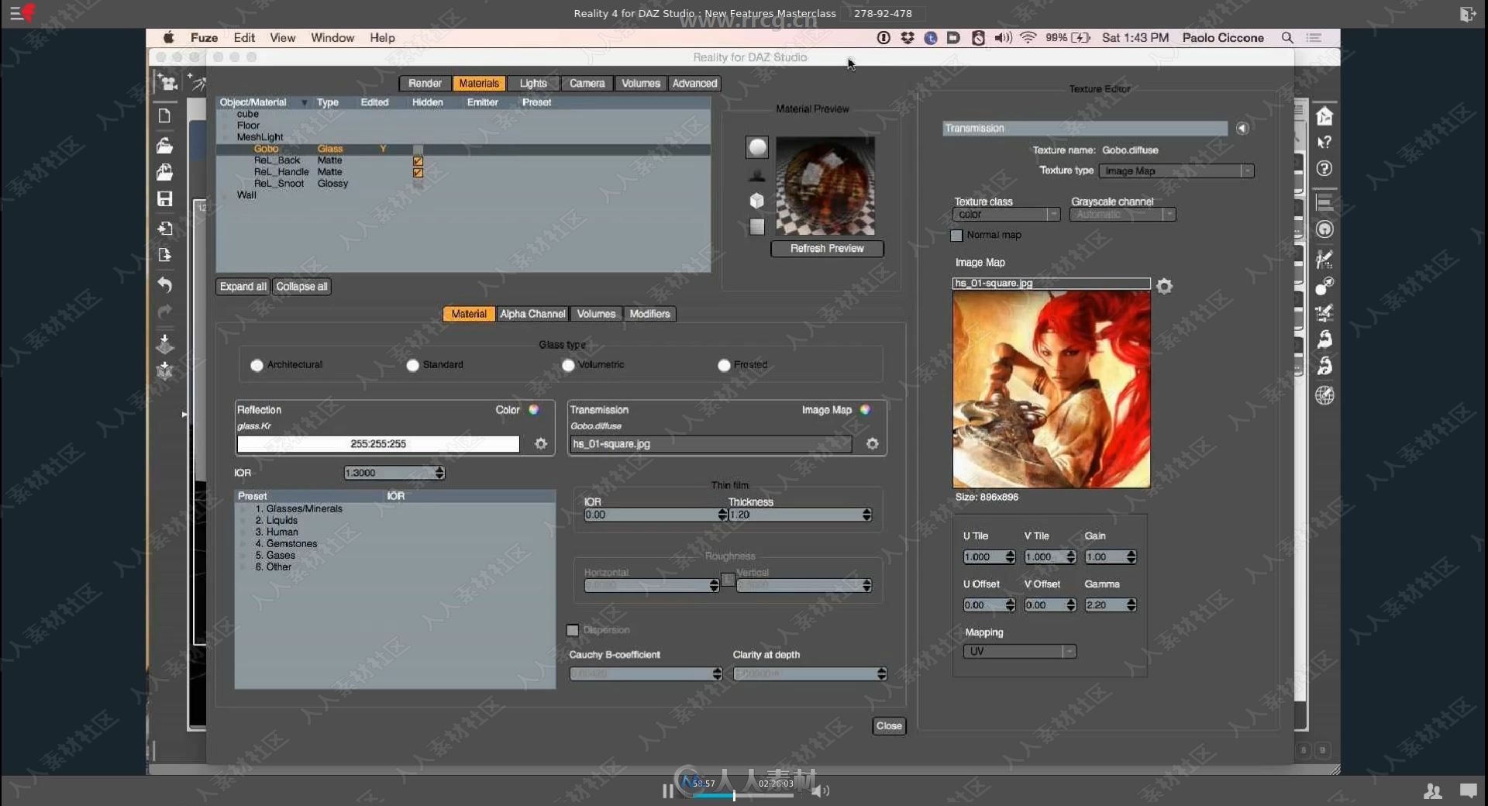Image resolution: width=1488 pixels, height=806 pixels.
Task: Click the Object/Material column sort arrow
Action: pos(304,103)
